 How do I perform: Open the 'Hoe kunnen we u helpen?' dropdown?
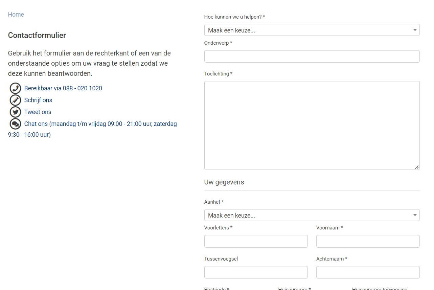pyautogui.click(x=312, y=30)
